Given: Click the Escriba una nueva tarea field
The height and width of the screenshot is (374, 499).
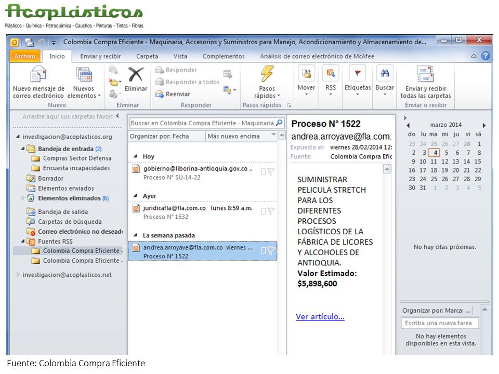Looking at the screenshot, I should point(440,323).
